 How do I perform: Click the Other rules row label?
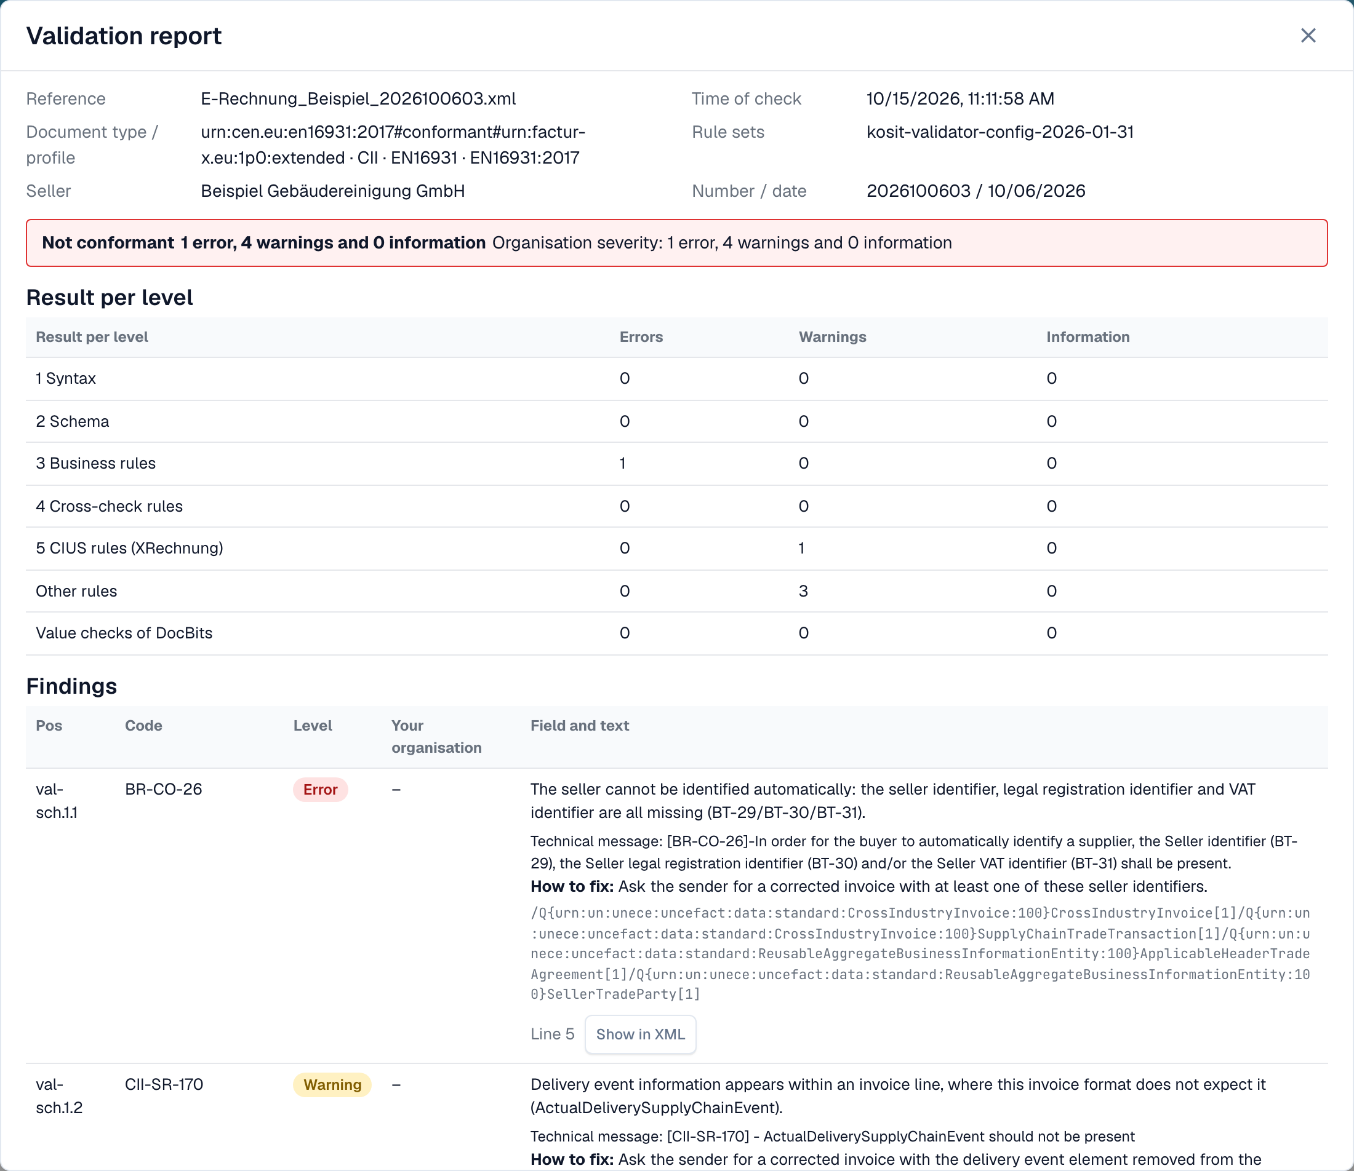click(76, 592)
